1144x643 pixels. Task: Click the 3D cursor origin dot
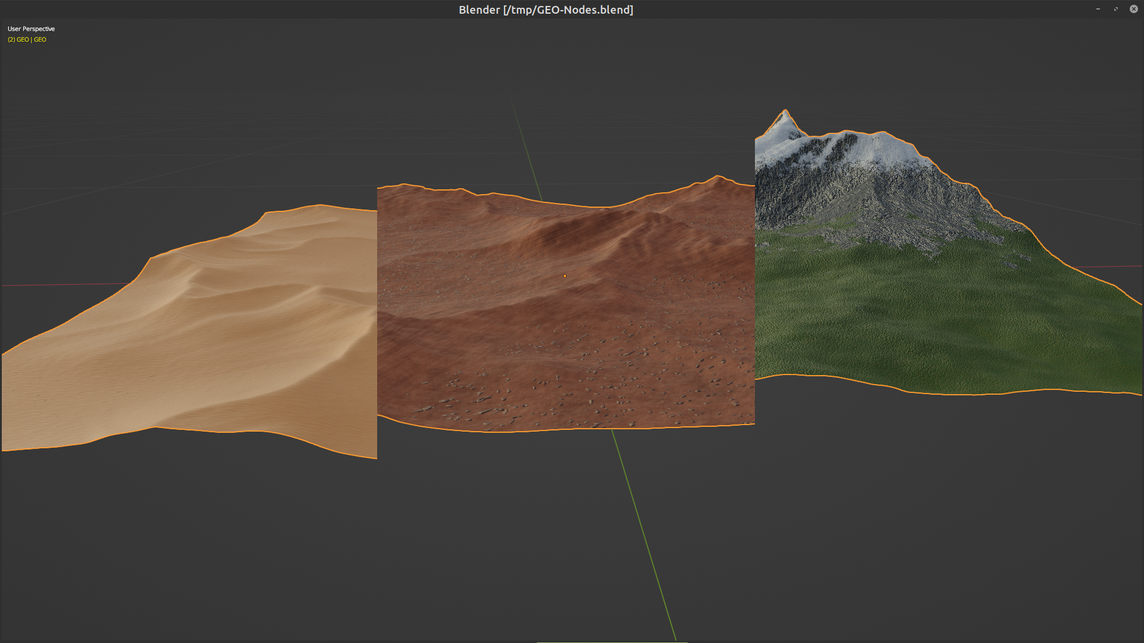click(x=564, y=276)
